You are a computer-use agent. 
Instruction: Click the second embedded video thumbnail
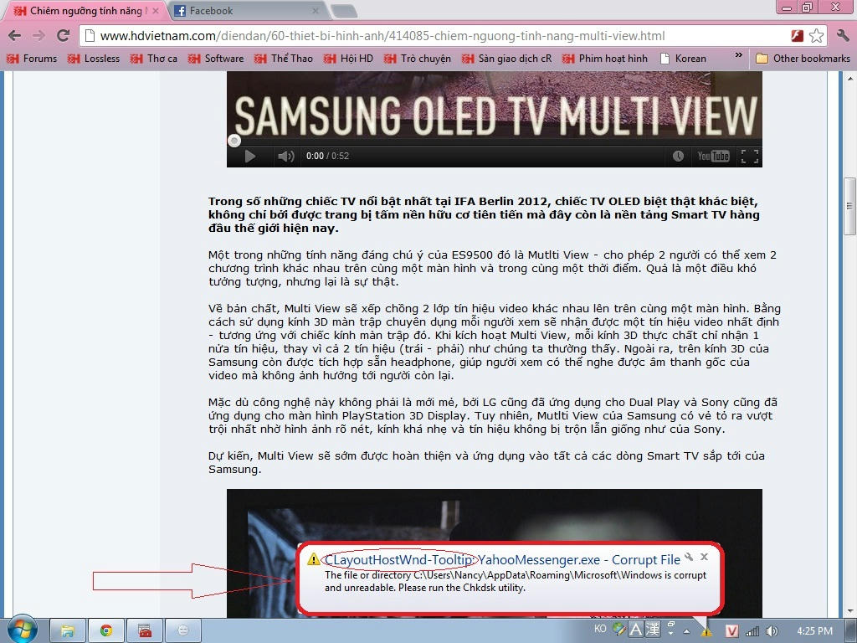494,553
